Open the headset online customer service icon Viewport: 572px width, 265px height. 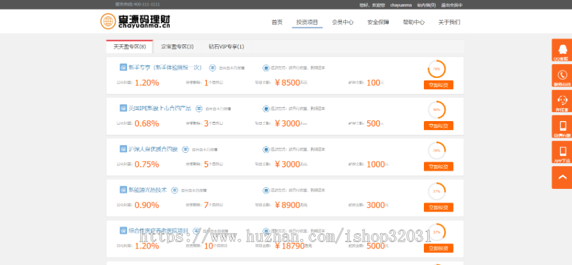562,101
